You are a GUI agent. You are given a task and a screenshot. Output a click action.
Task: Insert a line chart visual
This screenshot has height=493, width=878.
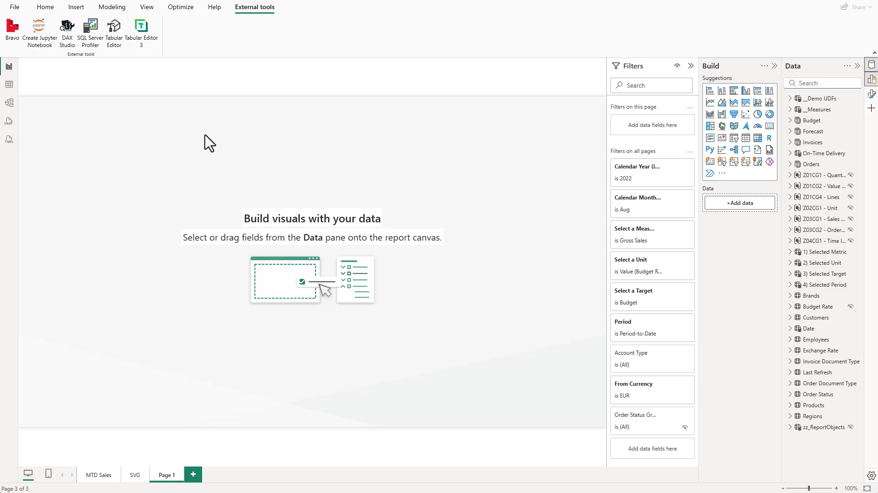710,102
